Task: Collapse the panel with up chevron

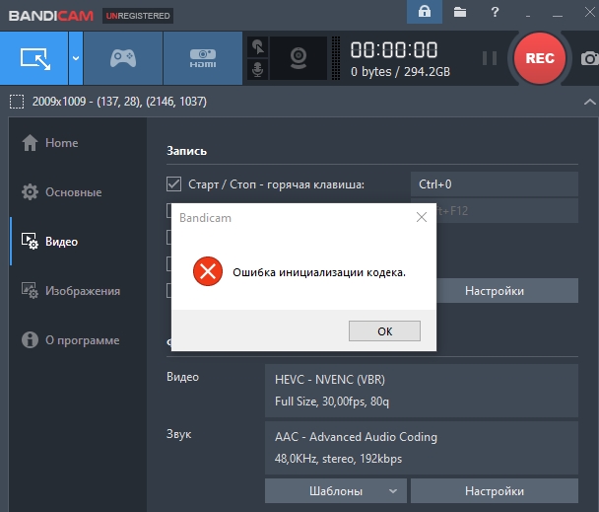Action: (590, 102)
